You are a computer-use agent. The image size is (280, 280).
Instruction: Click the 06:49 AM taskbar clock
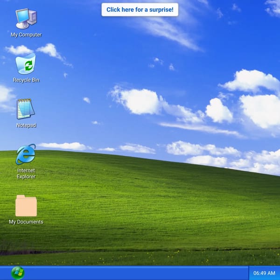pyautogui.click(x=264, y=273)
